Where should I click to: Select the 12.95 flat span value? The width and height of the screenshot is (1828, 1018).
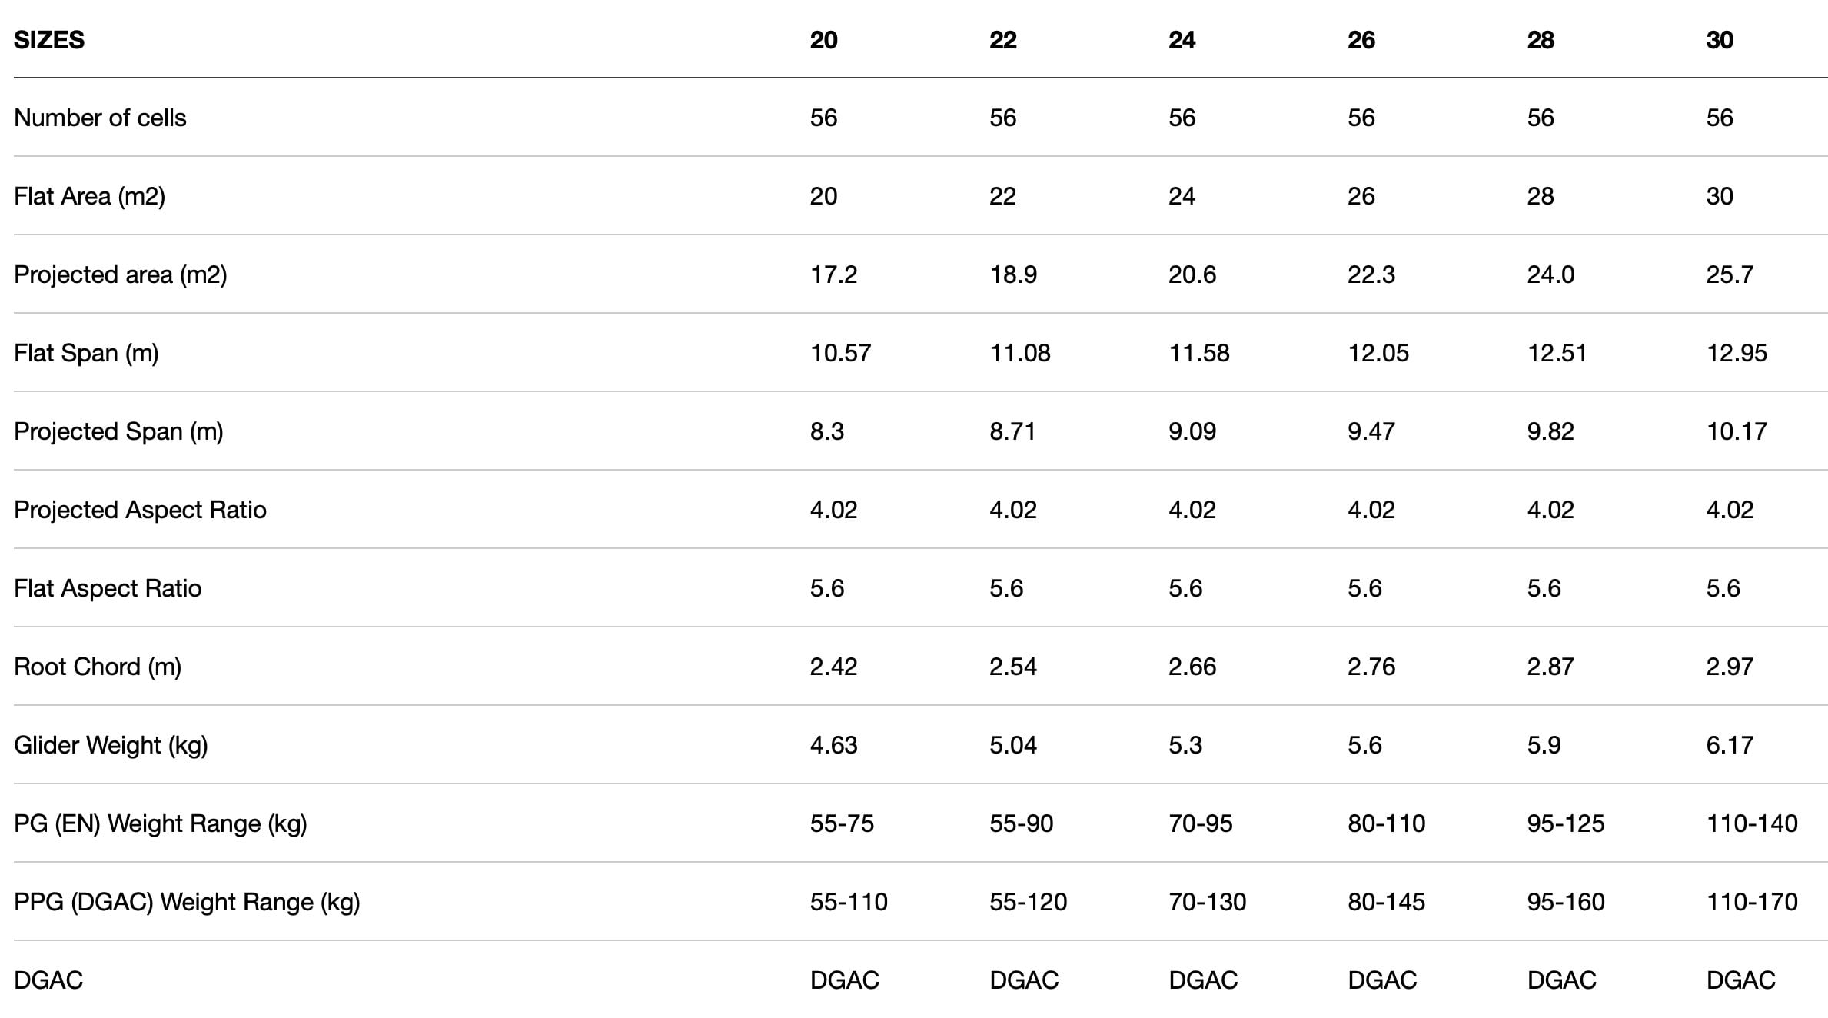tap(1737, 353)
